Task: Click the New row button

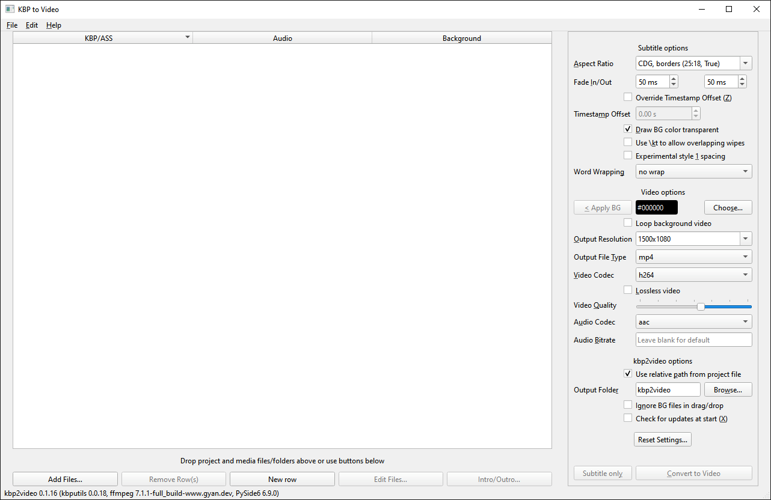Action: (282, 479)
